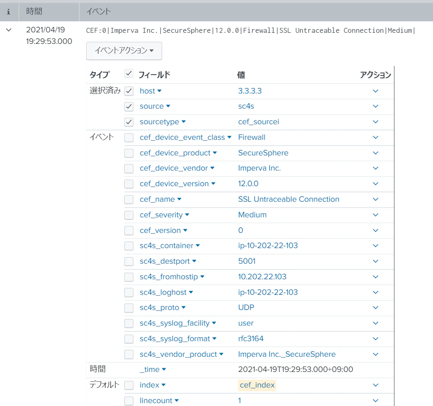Open the sourcetype field name dropdown
This screenshot has height=406, width=433.
163,122
